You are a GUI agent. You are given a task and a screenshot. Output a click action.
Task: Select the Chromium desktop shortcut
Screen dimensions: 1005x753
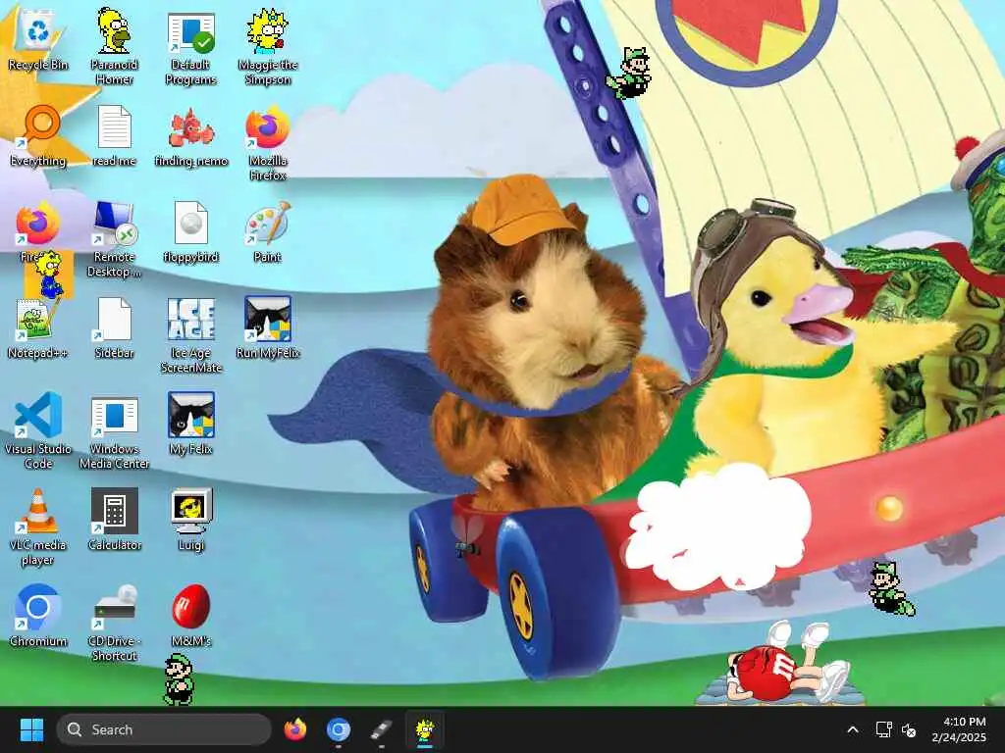click(38, 615)
